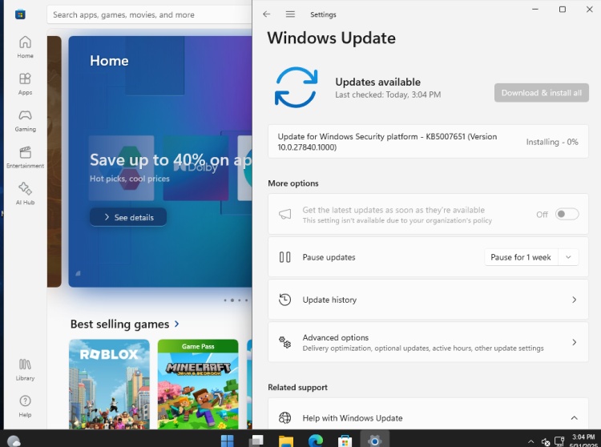The height and width of the screenshot is (447, 601).
Task: Click the Updates available sync icon
Action: [296, 87]
